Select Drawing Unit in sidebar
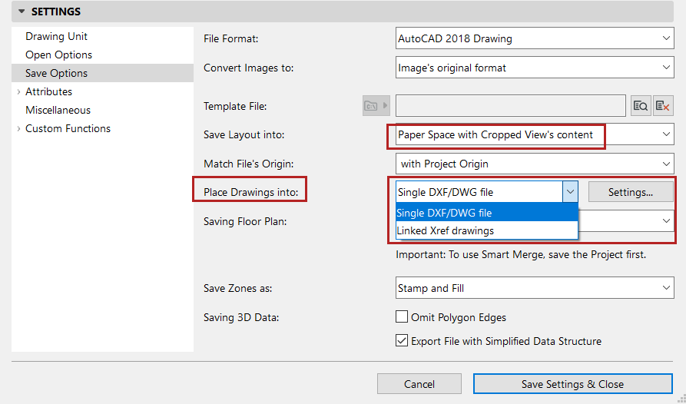The image size is (686, 404). click(x=57, y=37)
